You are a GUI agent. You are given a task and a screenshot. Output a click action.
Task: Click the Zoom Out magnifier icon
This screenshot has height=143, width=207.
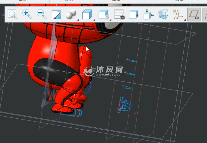coord(42,14)
